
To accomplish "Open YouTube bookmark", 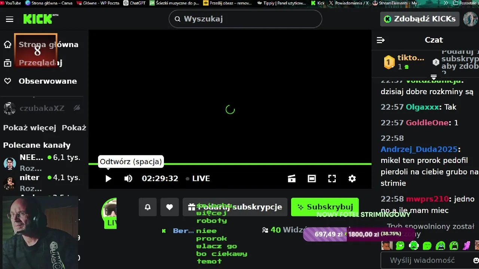I will [10, 3].
